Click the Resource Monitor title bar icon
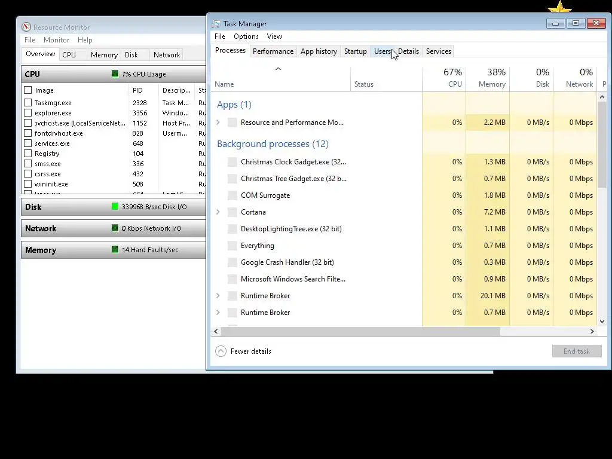This screenshot has height=459, width=612. [26, 27]
